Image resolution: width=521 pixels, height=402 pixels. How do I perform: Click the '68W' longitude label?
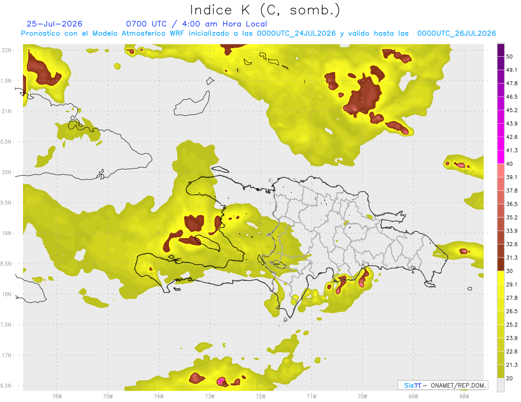(464, 396)
